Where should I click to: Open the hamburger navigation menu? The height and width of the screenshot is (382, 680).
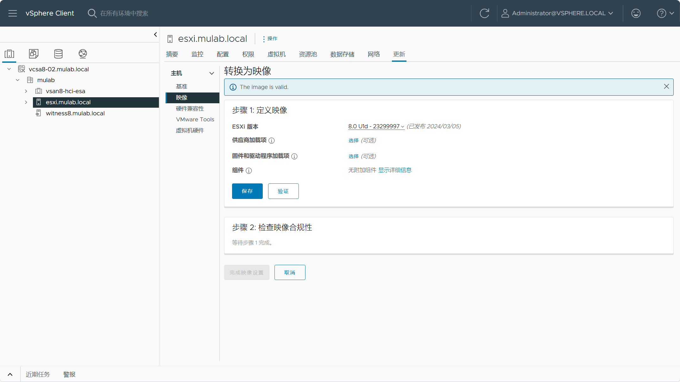(x=13, y=13)
